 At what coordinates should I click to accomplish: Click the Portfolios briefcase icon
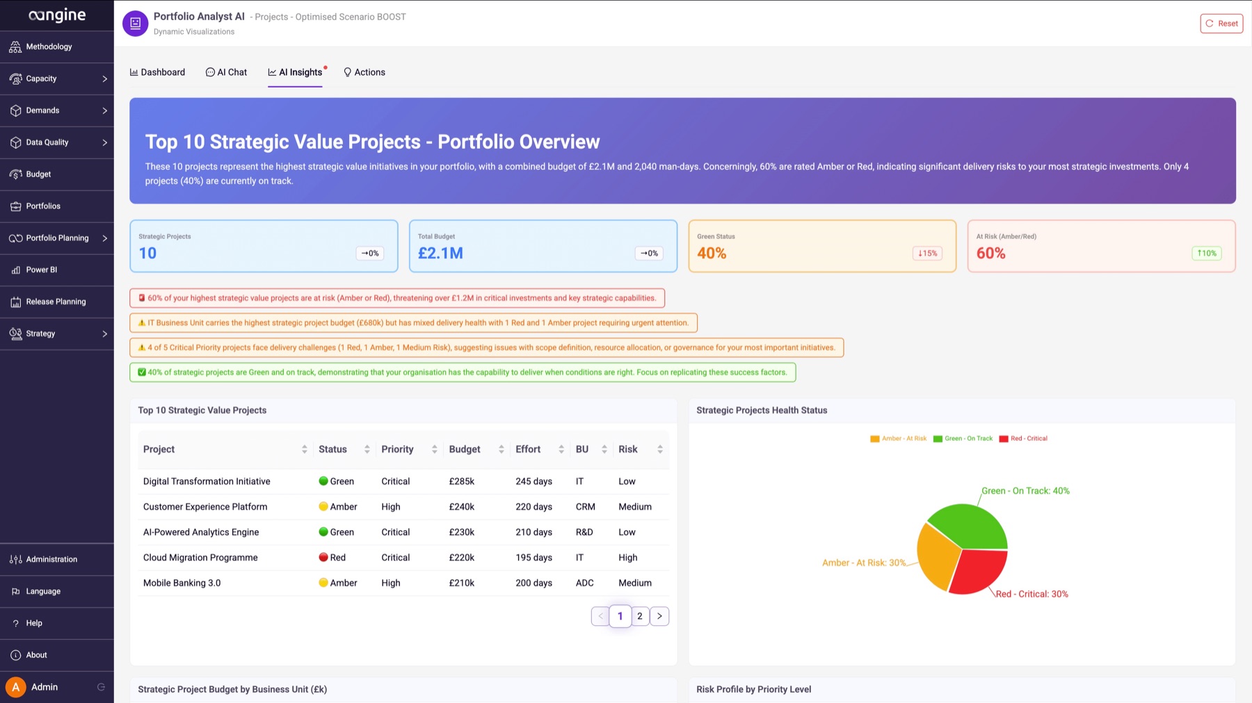click(15, 206)
